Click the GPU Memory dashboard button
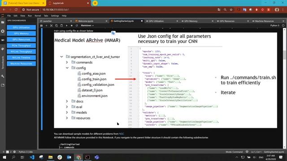 [x=21, y=34]
